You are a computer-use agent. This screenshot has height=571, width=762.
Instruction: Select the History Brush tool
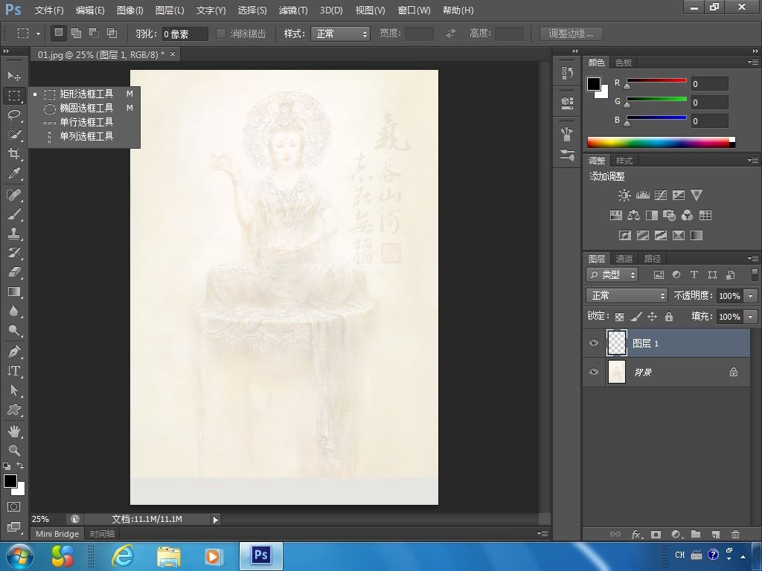pyautogui.click(x=13, y=253)
